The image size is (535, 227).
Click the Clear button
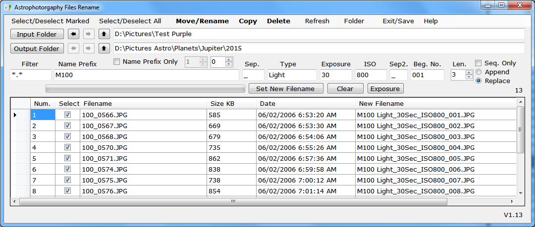345,89
